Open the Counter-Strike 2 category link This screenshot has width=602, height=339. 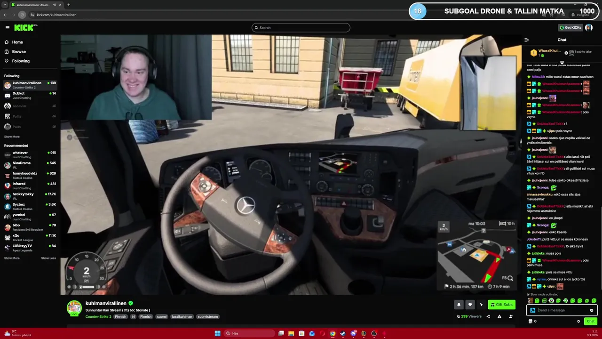click(98, 316)
